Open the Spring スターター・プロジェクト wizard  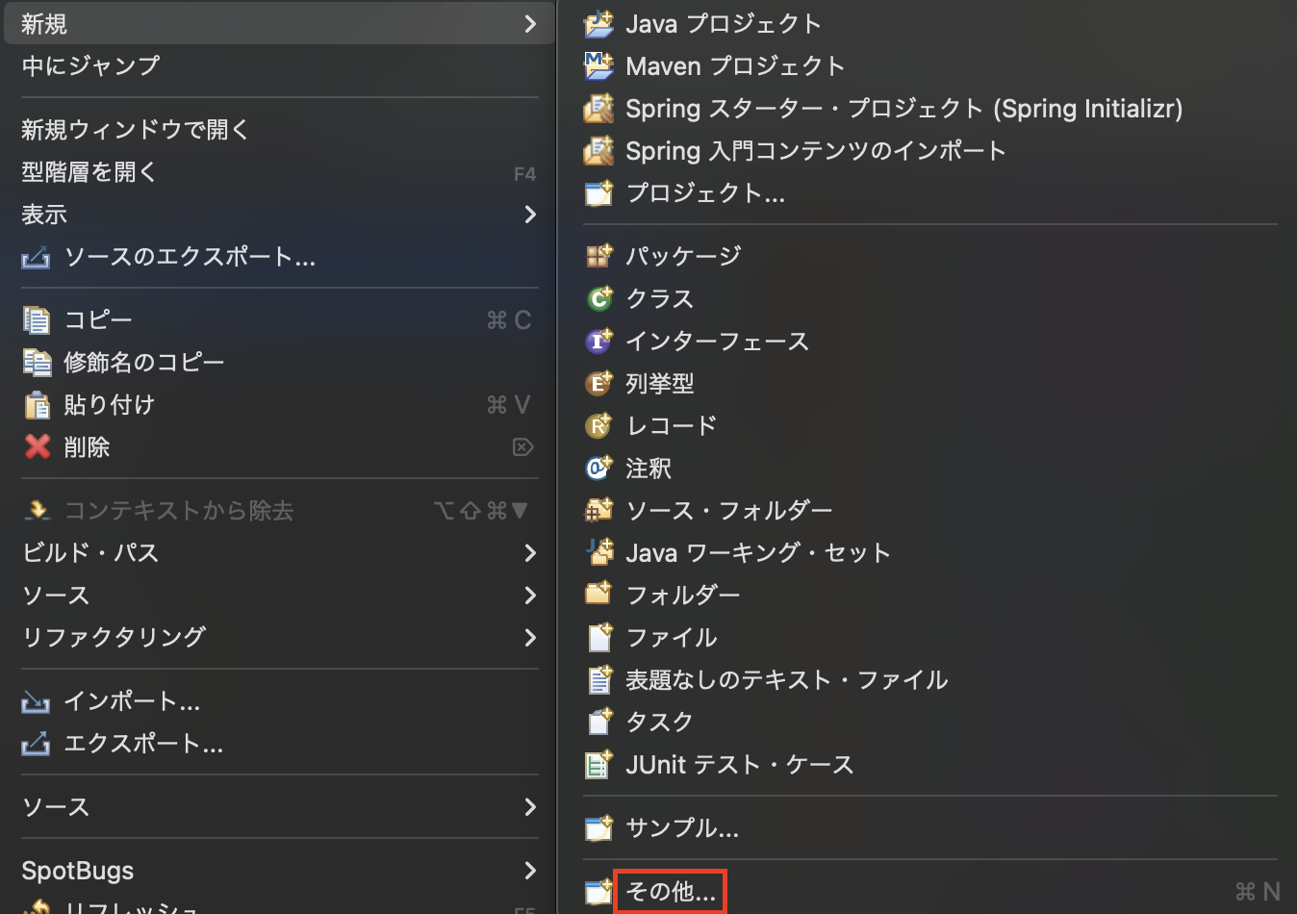click(x=904, y=108)
